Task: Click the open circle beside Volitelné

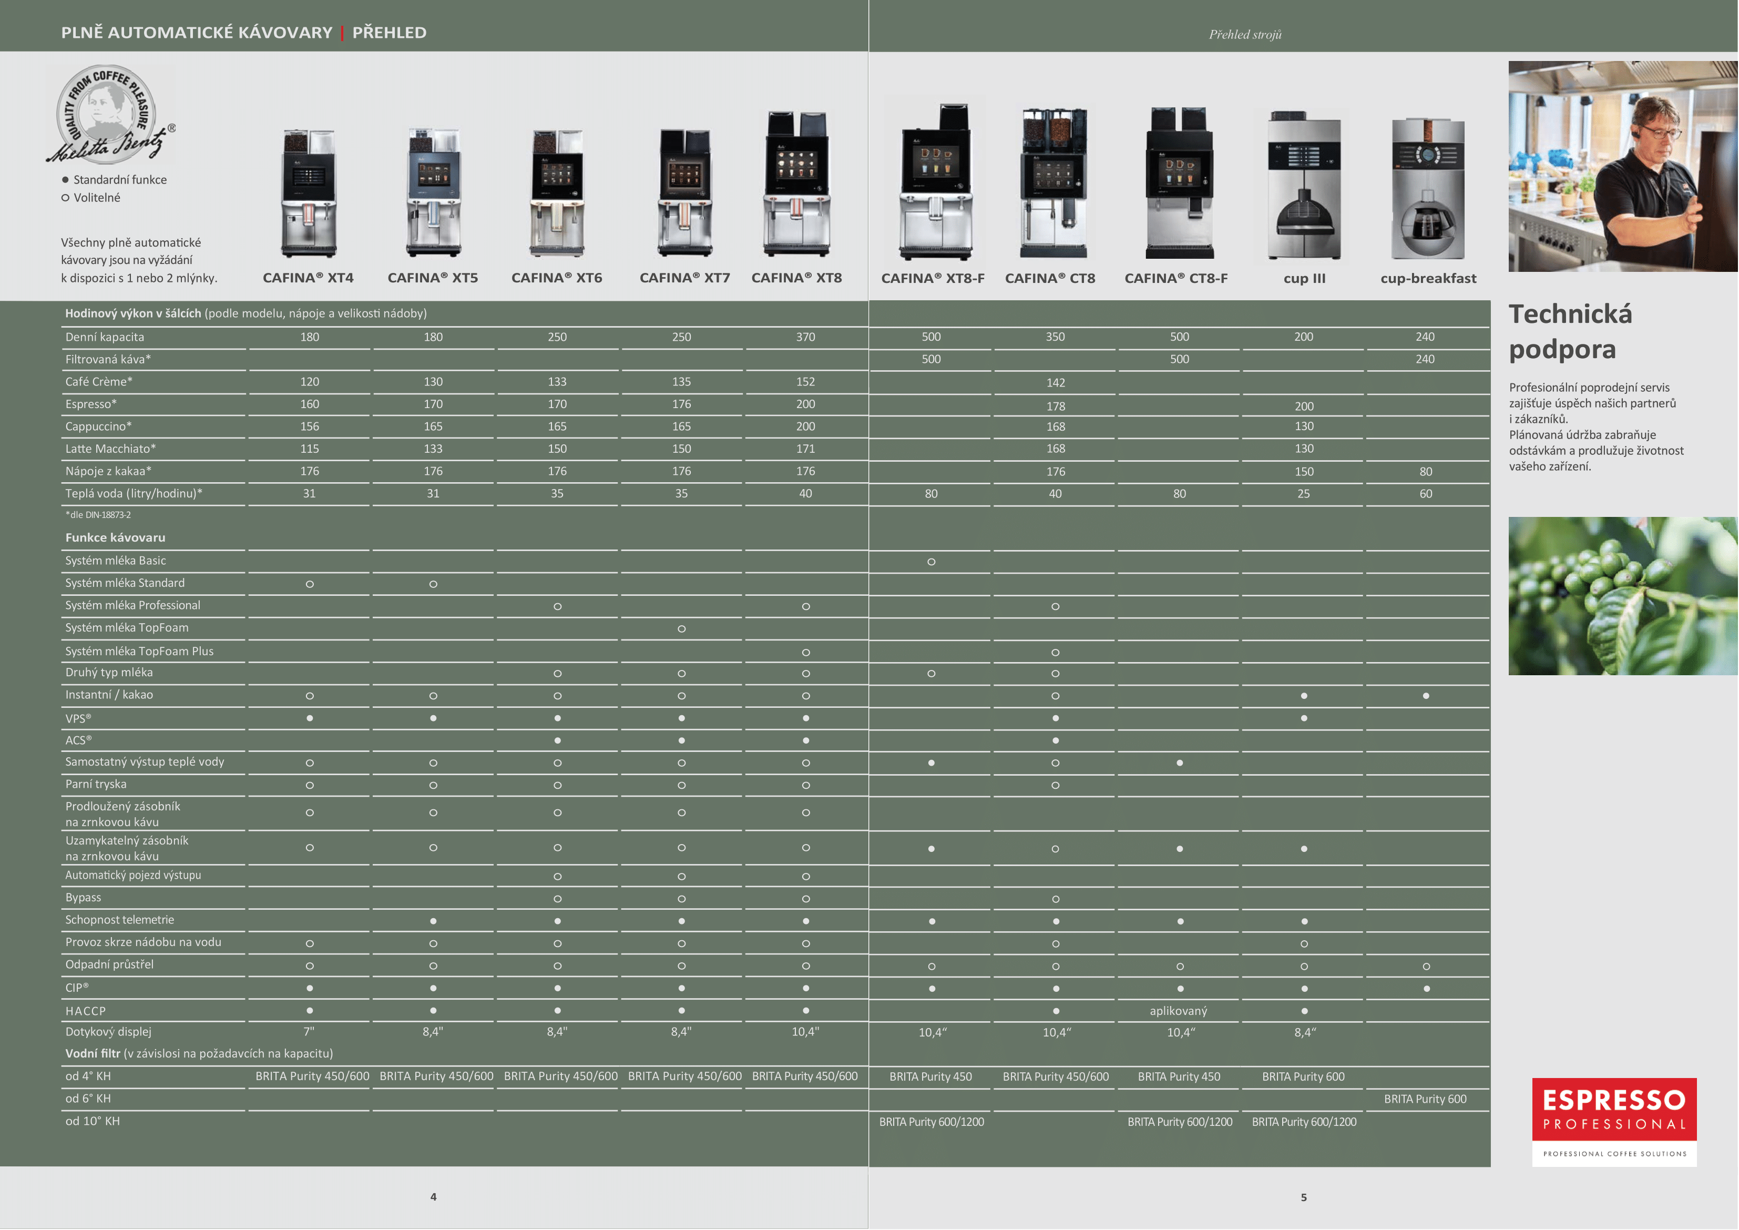Action: tap(65, 198)
